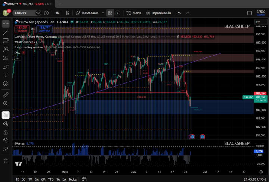Select the forecasting and measurement tool
The height and width of the screenshot is (182, 269).
point(6,58)
